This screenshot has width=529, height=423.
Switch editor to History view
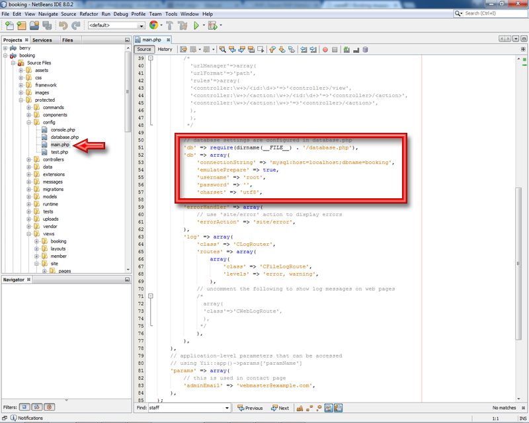[165, 49]
